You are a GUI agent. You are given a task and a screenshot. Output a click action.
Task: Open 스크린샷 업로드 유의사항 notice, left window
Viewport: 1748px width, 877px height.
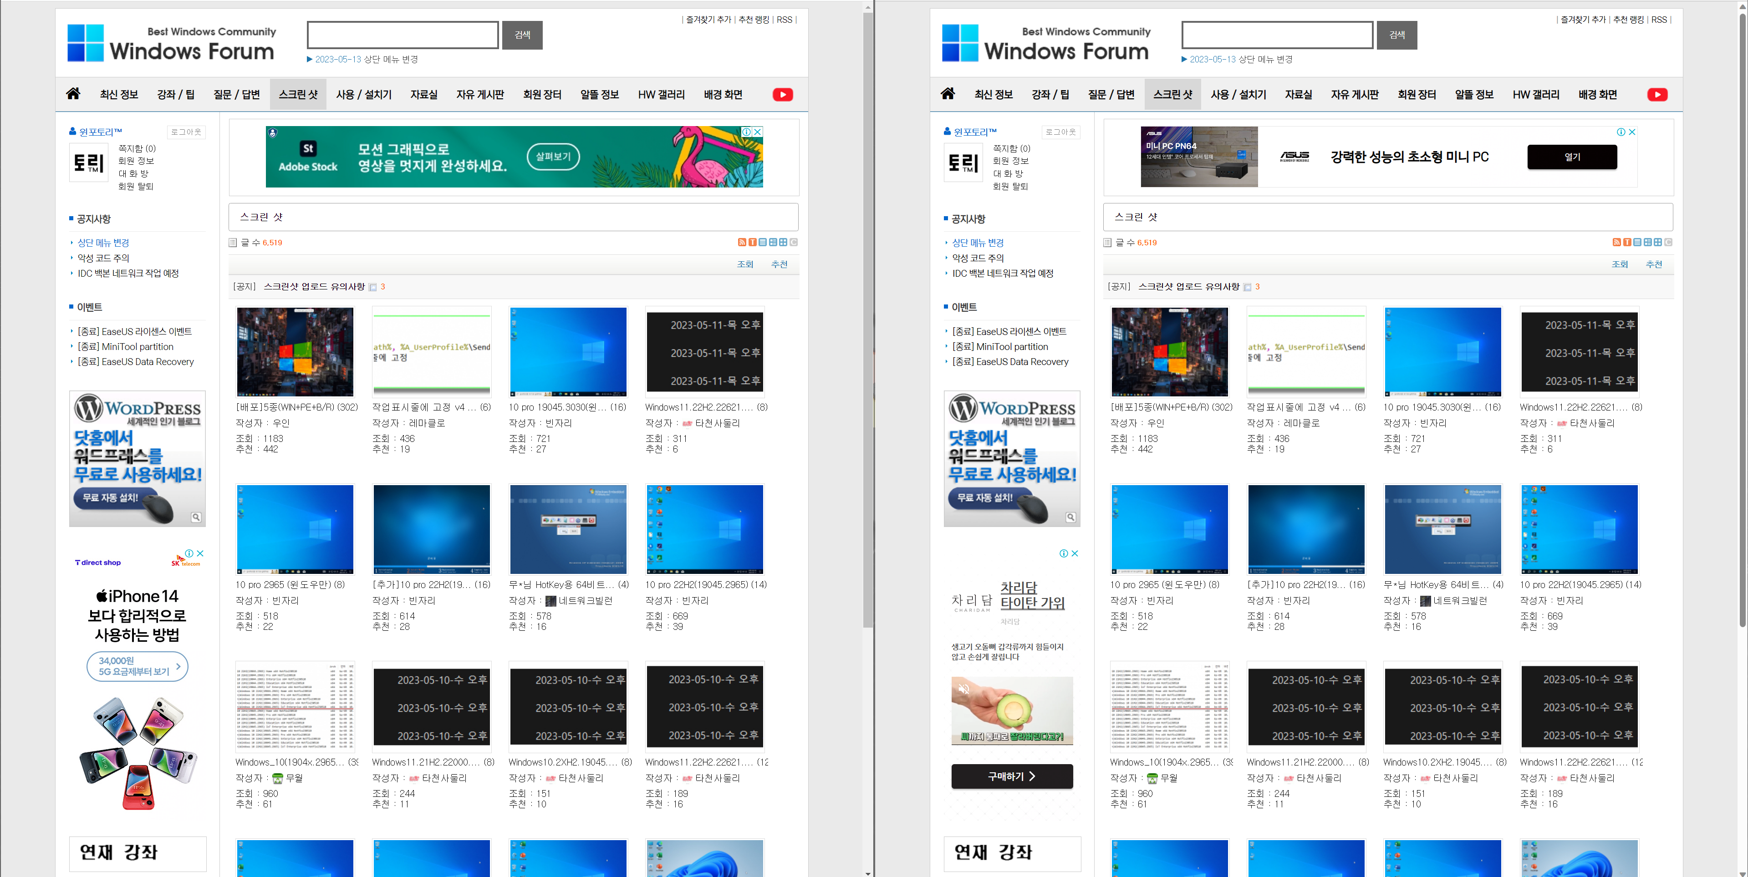tap(314, 287)
